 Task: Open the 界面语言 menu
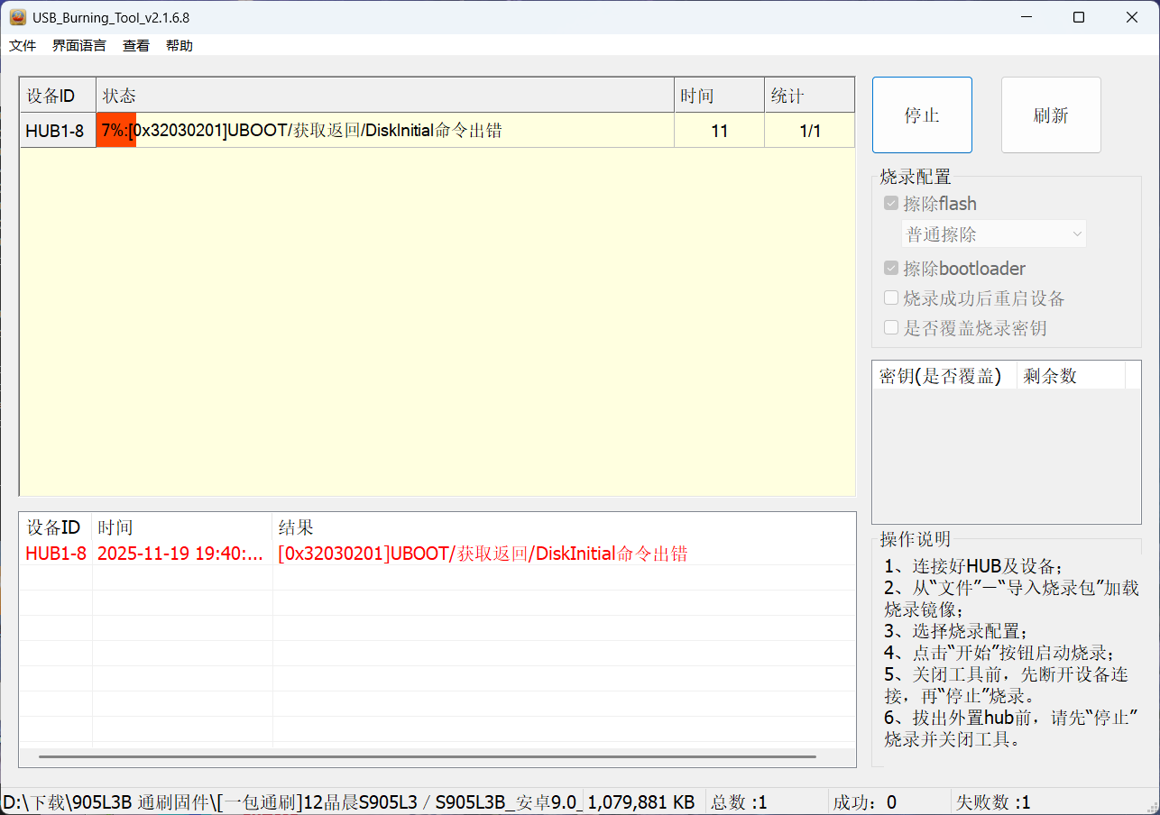point(79,46)
